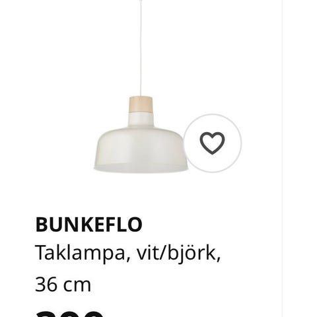Click the 'cm' unit in the size line
The height and width of the screenshot is (317, 317).
tap(77, 286)
